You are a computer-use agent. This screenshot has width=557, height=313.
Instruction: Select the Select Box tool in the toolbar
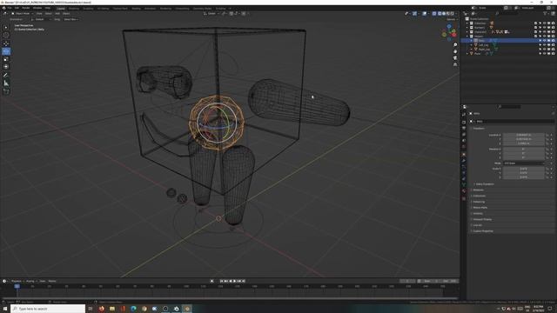click(6, 27)
